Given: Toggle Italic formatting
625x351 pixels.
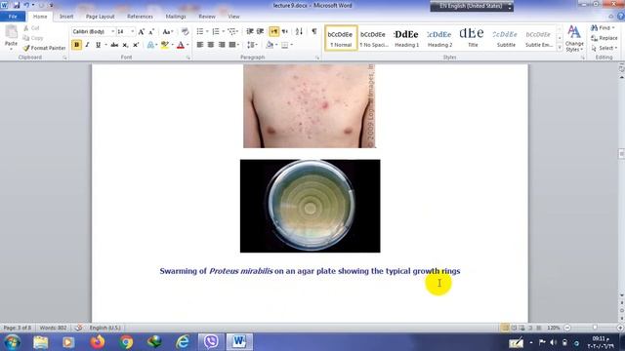Looking at the screenshot, I should [87, 45].
